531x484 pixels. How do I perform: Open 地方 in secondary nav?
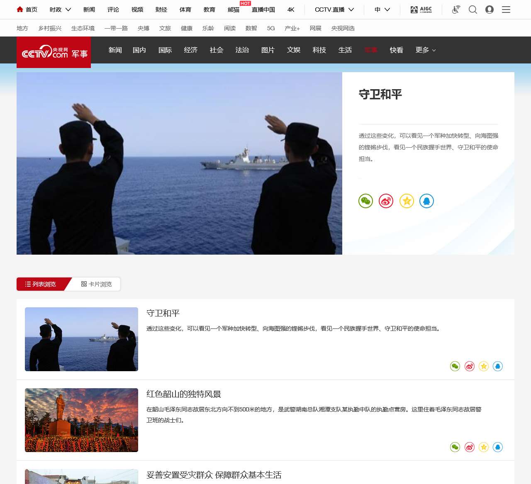22,28
